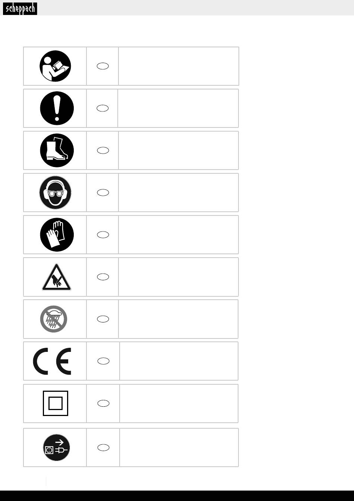Select the oval label beside the boots symbol
Viewport: 354px width, 501px height.
click(x=103, y=150)
